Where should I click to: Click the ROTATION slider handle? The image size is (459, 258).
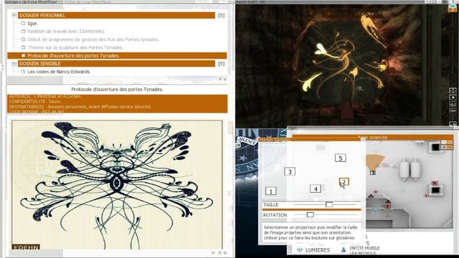(x=311, y=215)
